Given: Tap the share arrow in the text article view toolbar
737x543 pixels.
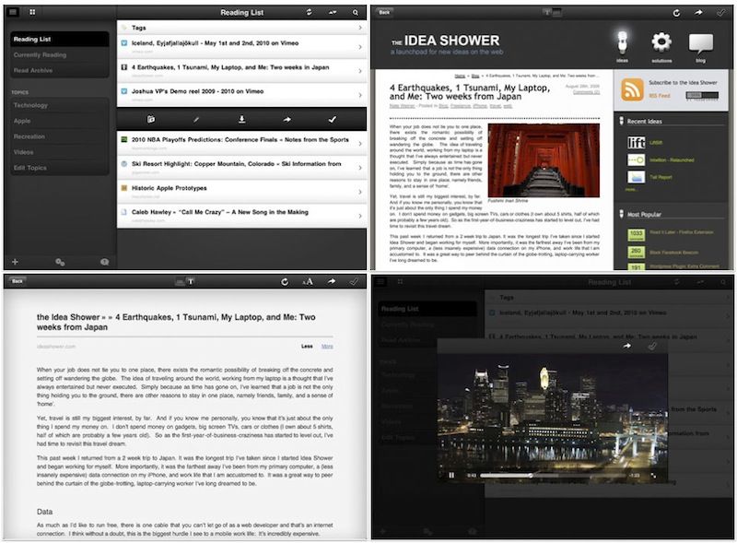Looking at the screenshot, I should click(x=332, y=281).
